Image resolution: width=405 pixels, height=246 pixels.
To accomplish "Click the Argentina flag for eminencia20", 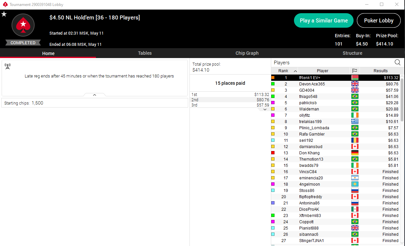I will tap(355, 178).
